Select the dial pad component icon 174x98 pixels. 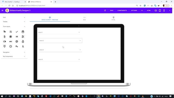[x=5, y=46]
